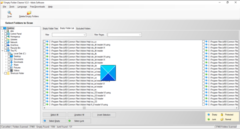
Task: Click the Select Empty button
Action: 55,121
